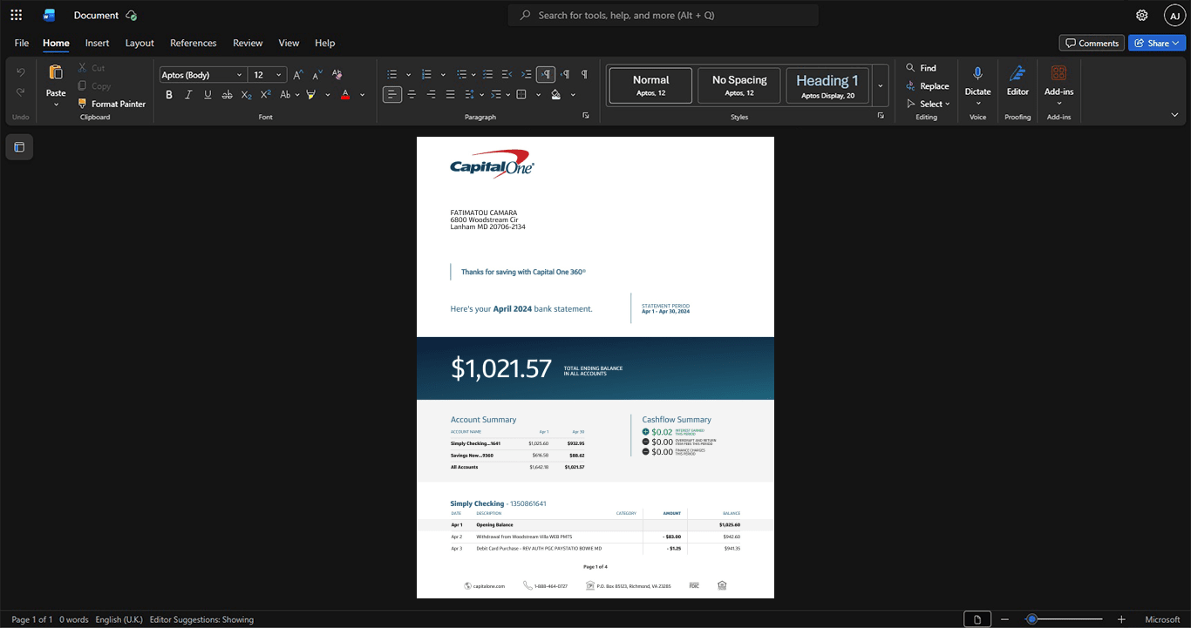Expand numbered list style options
Screen dimensions: 1191x628
point(443,75)
